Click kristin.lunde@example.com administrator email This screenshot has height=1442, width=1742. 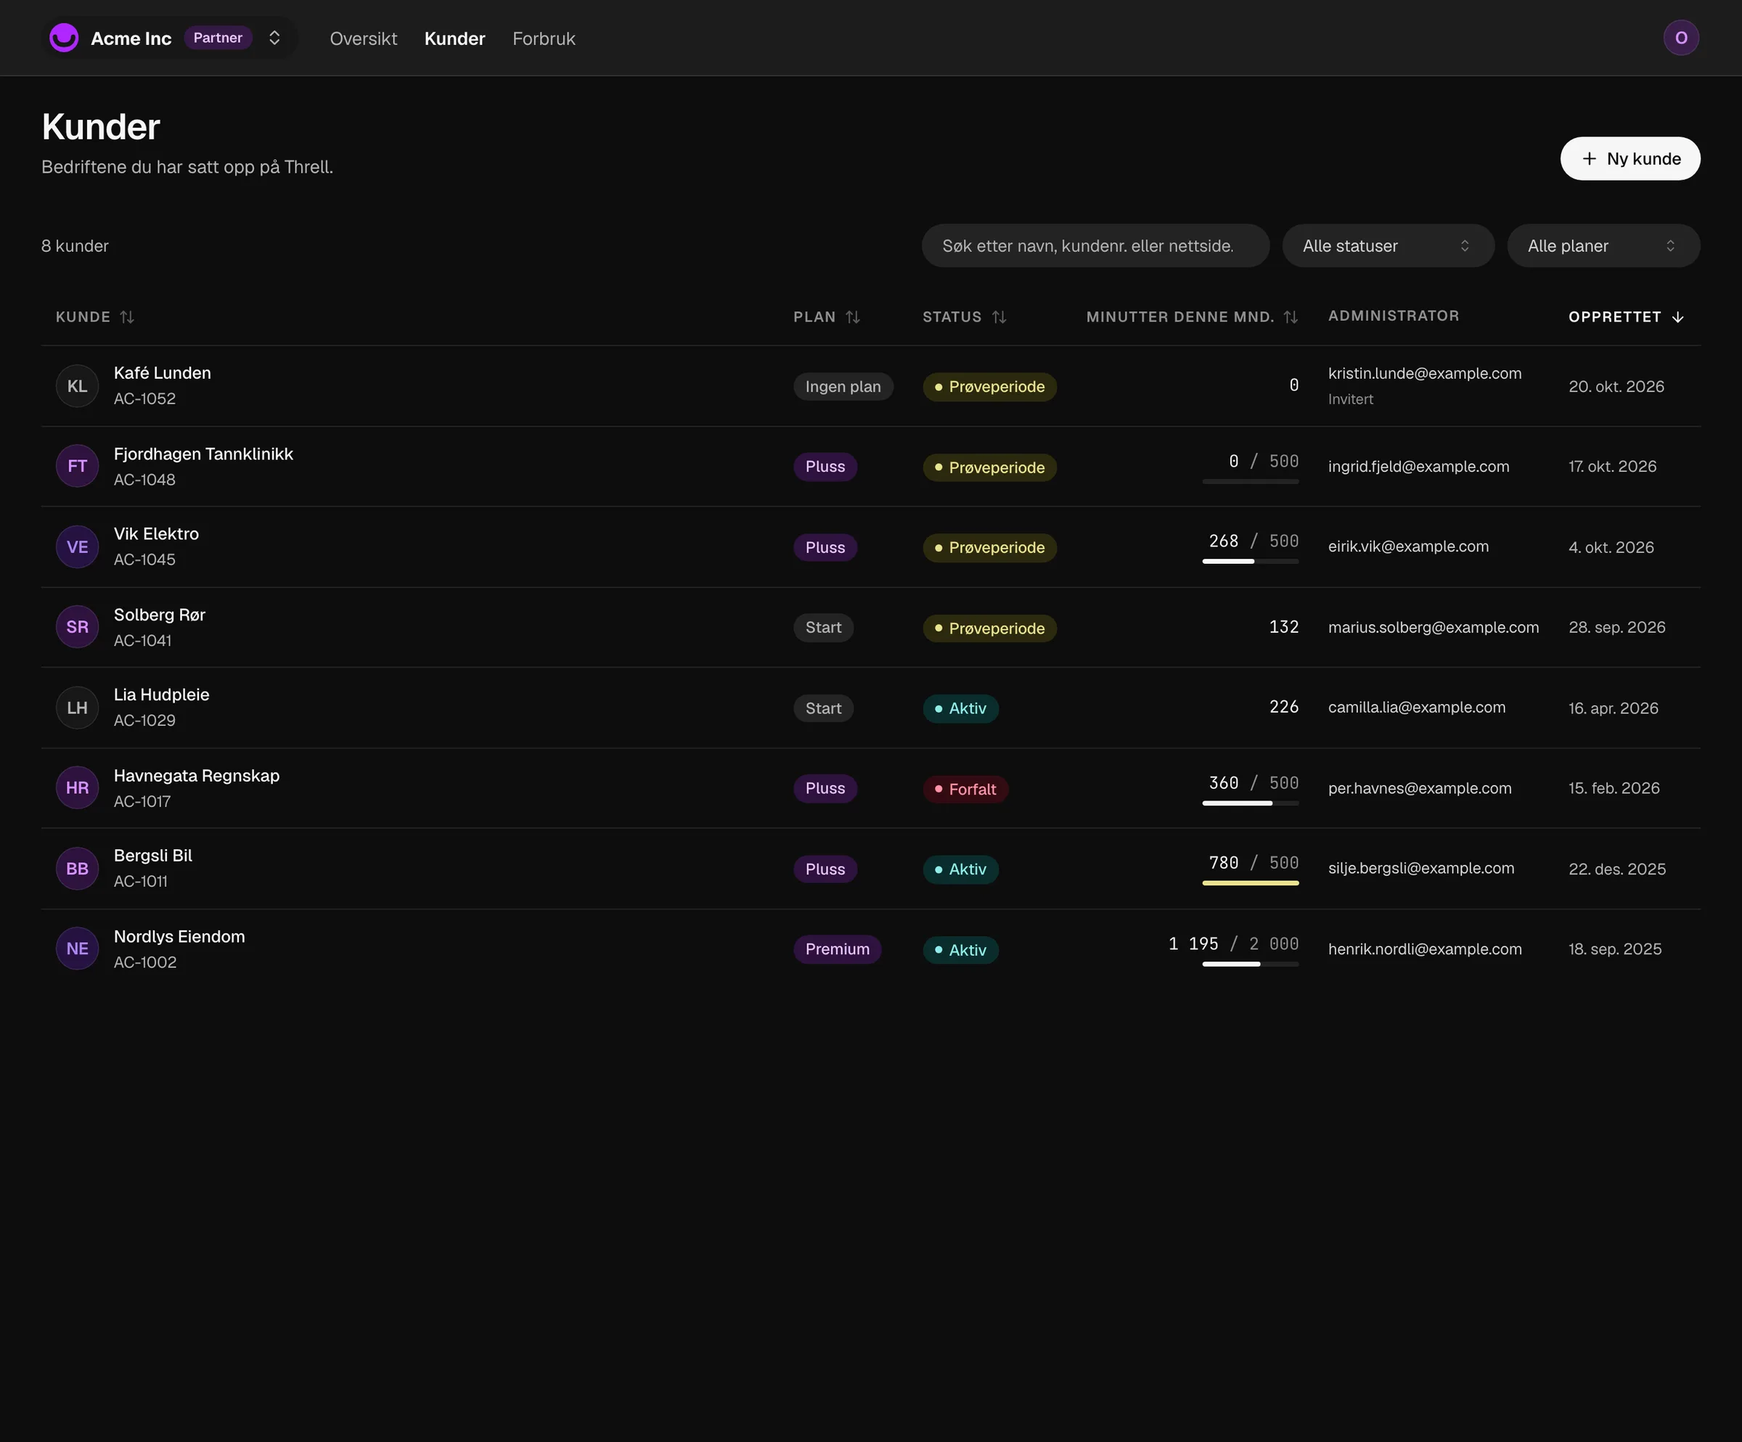point(1424,373)
